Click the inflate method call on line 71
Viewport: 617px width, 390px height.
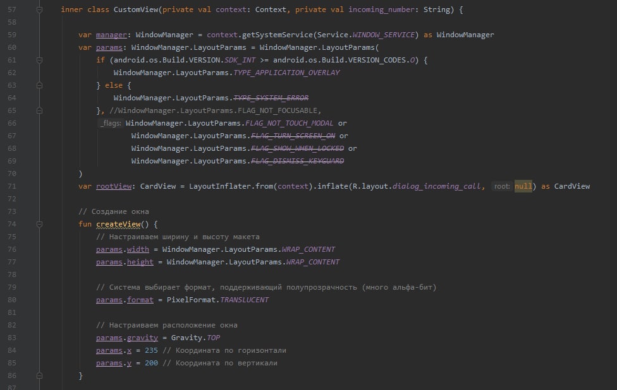point(333,186)
